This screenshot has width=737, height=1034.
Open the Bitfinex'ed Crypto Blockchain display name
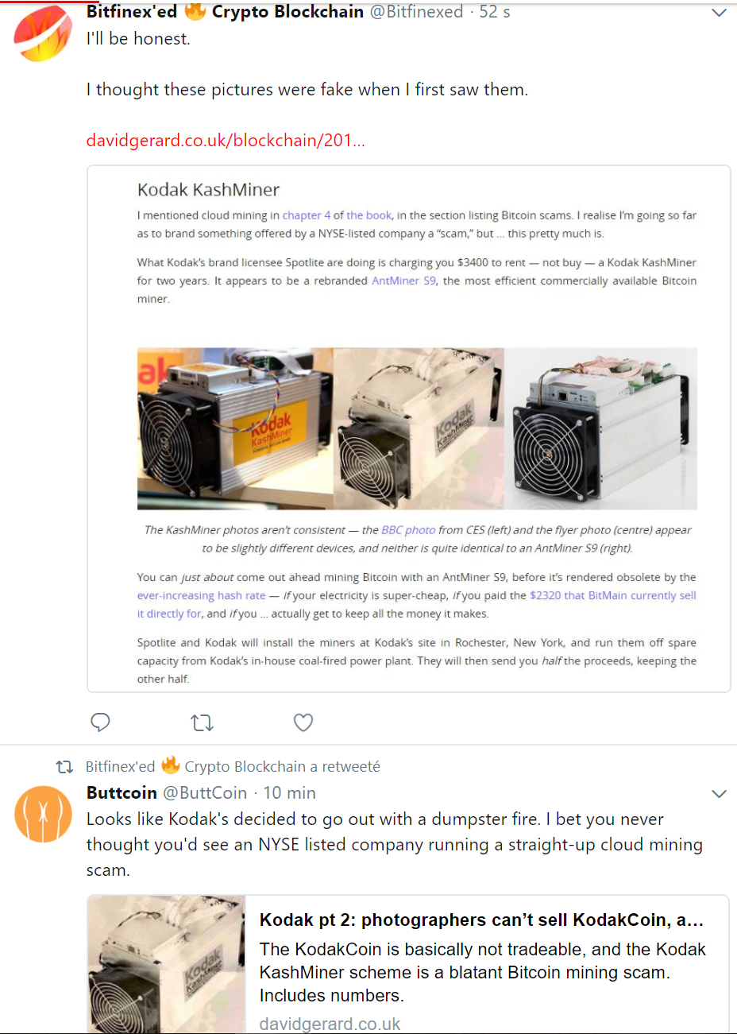[225, 11]
